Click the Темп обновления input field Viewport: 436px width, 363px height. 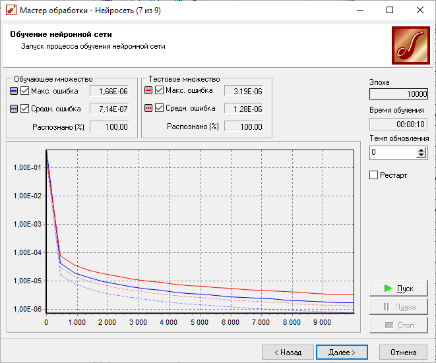point(393,152)
